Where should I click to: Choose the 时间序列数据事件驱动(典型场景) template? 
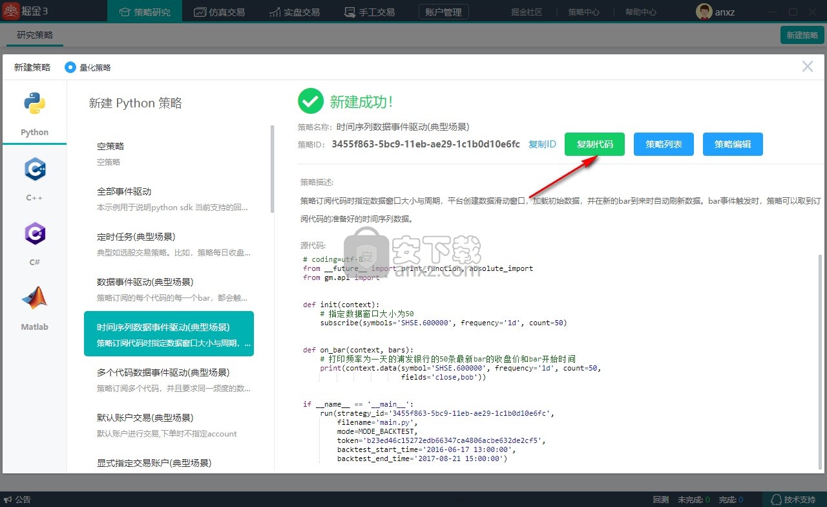[x=169, y=334]
